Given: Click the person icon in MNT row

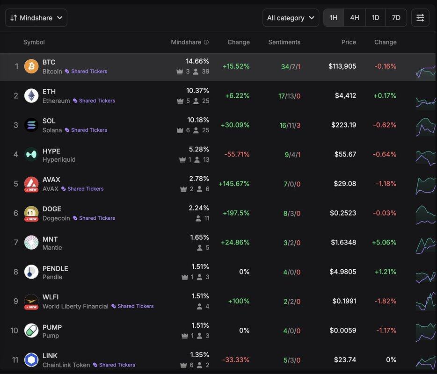Looking at the screenshot, I should coord(199,248).
